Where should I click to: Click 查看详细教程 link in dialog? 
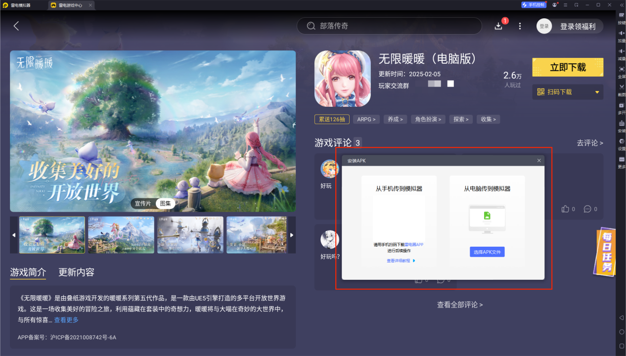[401, 261]
